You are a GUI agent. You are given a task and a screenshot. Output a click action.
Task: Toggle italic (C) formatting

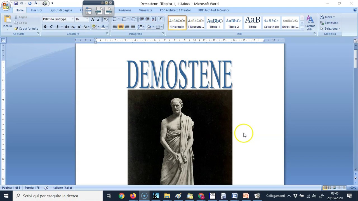tap(51, 27)
